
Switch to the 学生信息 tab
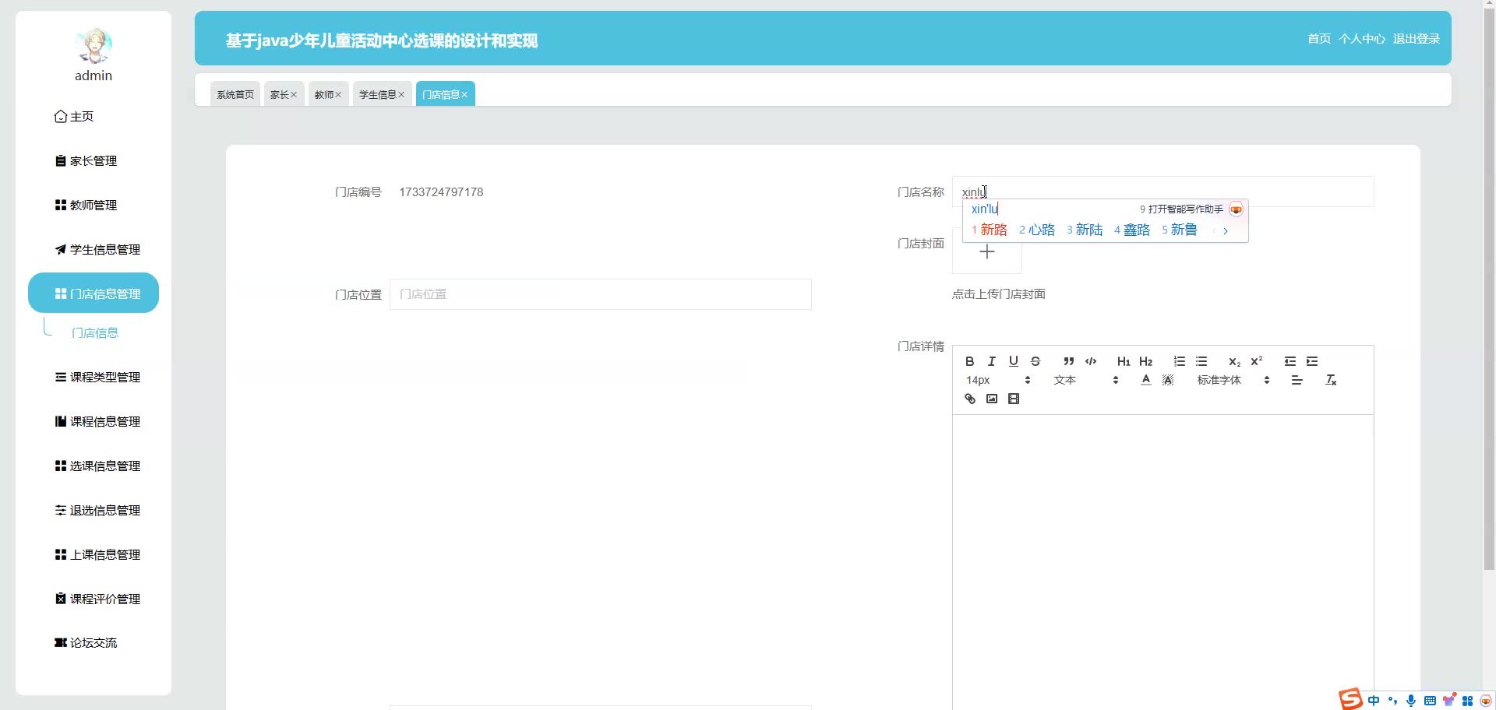pos(378,94)
